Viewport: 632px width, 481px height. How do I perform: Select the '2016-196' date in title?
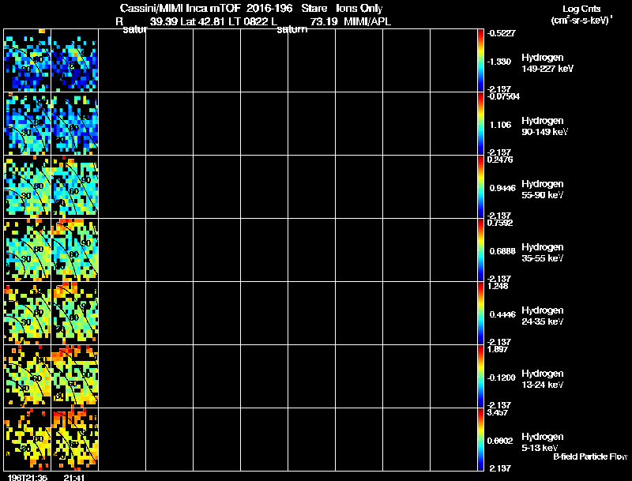pos(269,8)
